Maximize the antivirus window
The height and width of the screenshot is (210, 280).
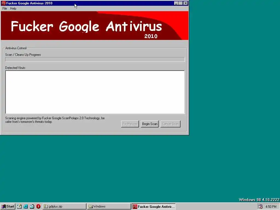click(180, 3)
